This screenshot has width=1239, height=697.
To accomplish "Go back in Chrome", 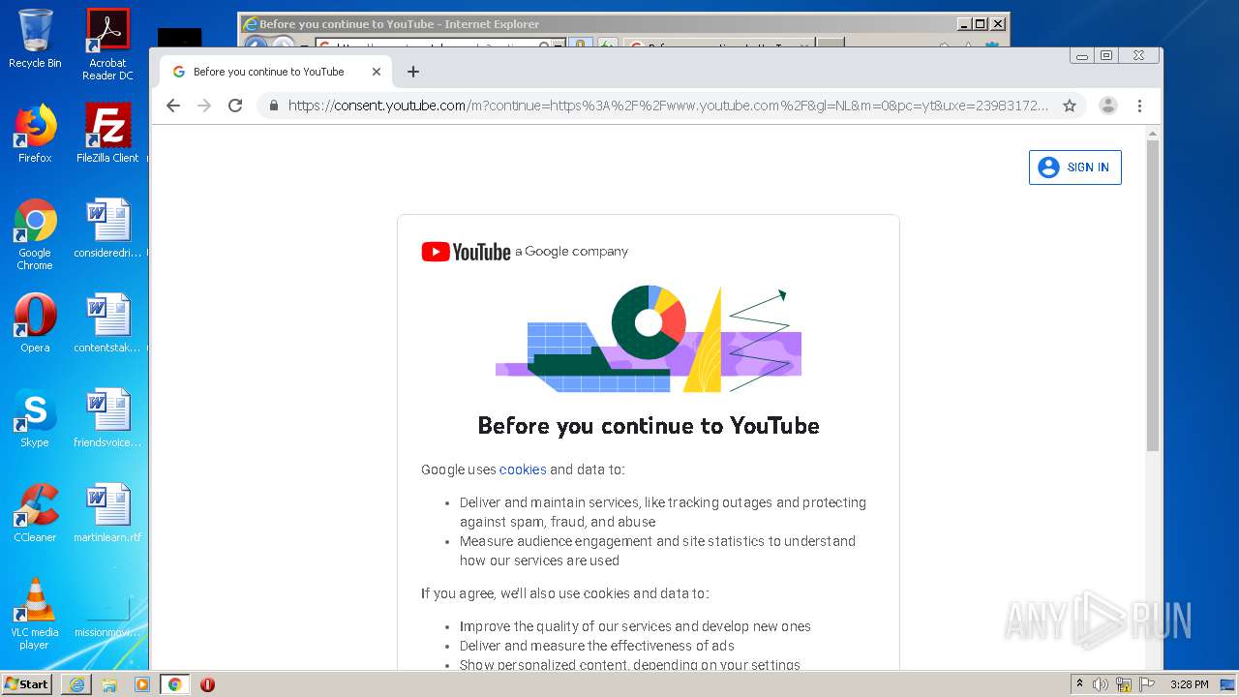I will (173, 106).
